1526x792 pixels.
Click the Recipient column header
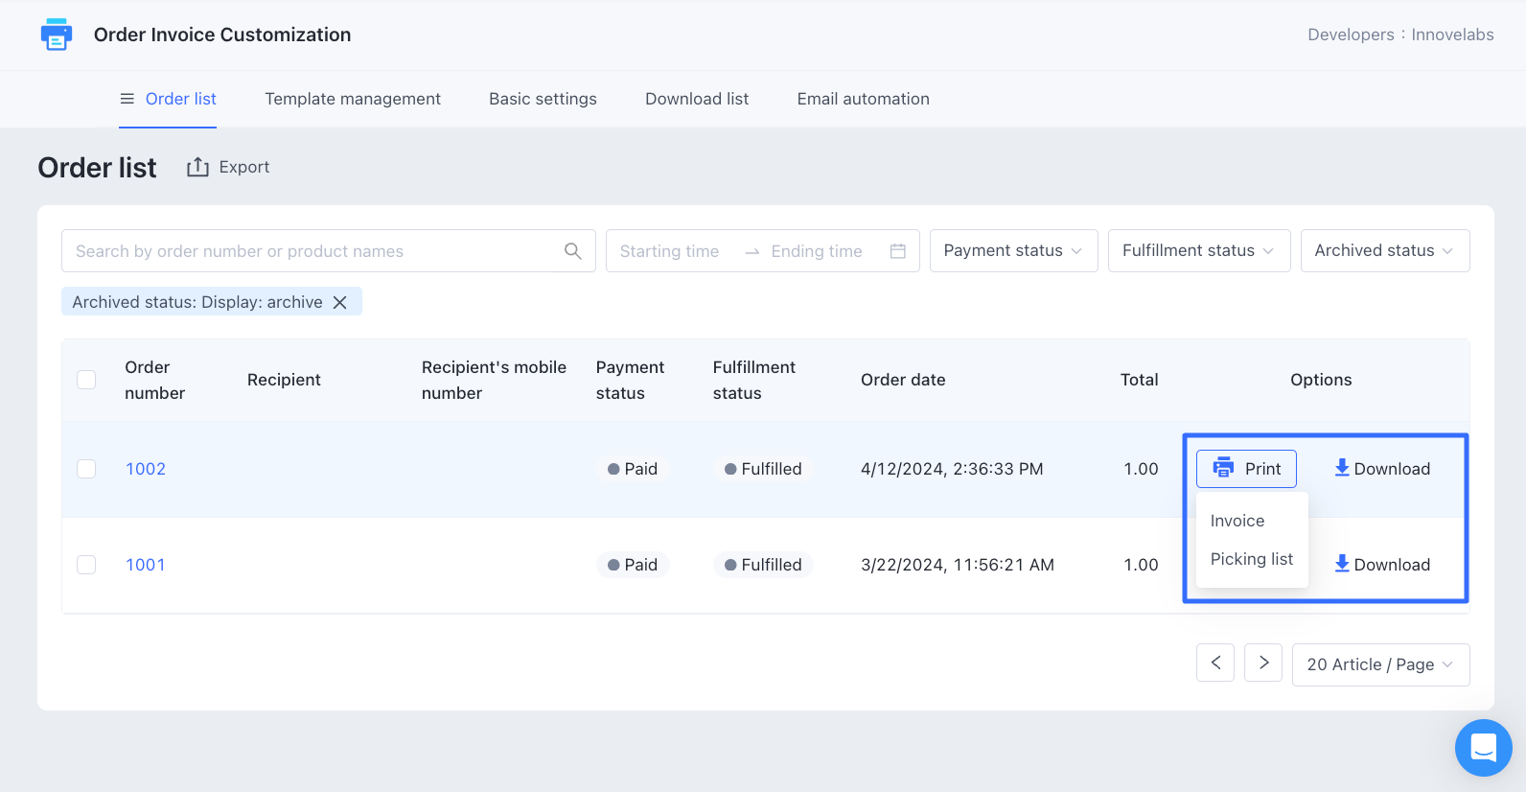tap(284, 380)
